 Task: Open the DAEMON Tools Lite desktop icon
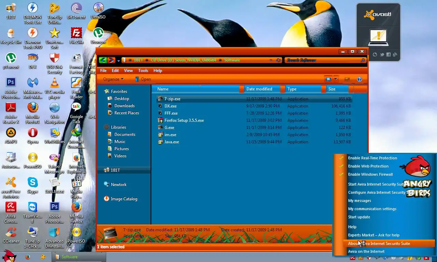click(32, 13)
